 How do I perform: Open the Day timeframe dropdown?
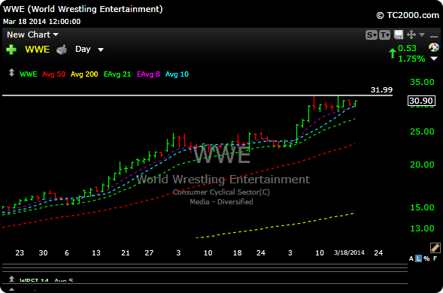pyautogui.click(x=90, y=50)
